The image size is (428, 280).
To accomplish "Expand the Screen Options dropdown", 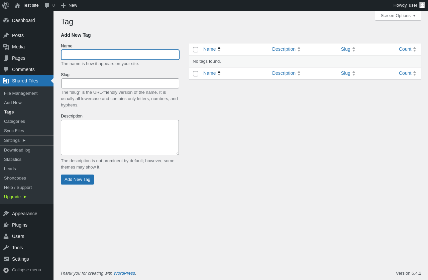I will (398, 15).
